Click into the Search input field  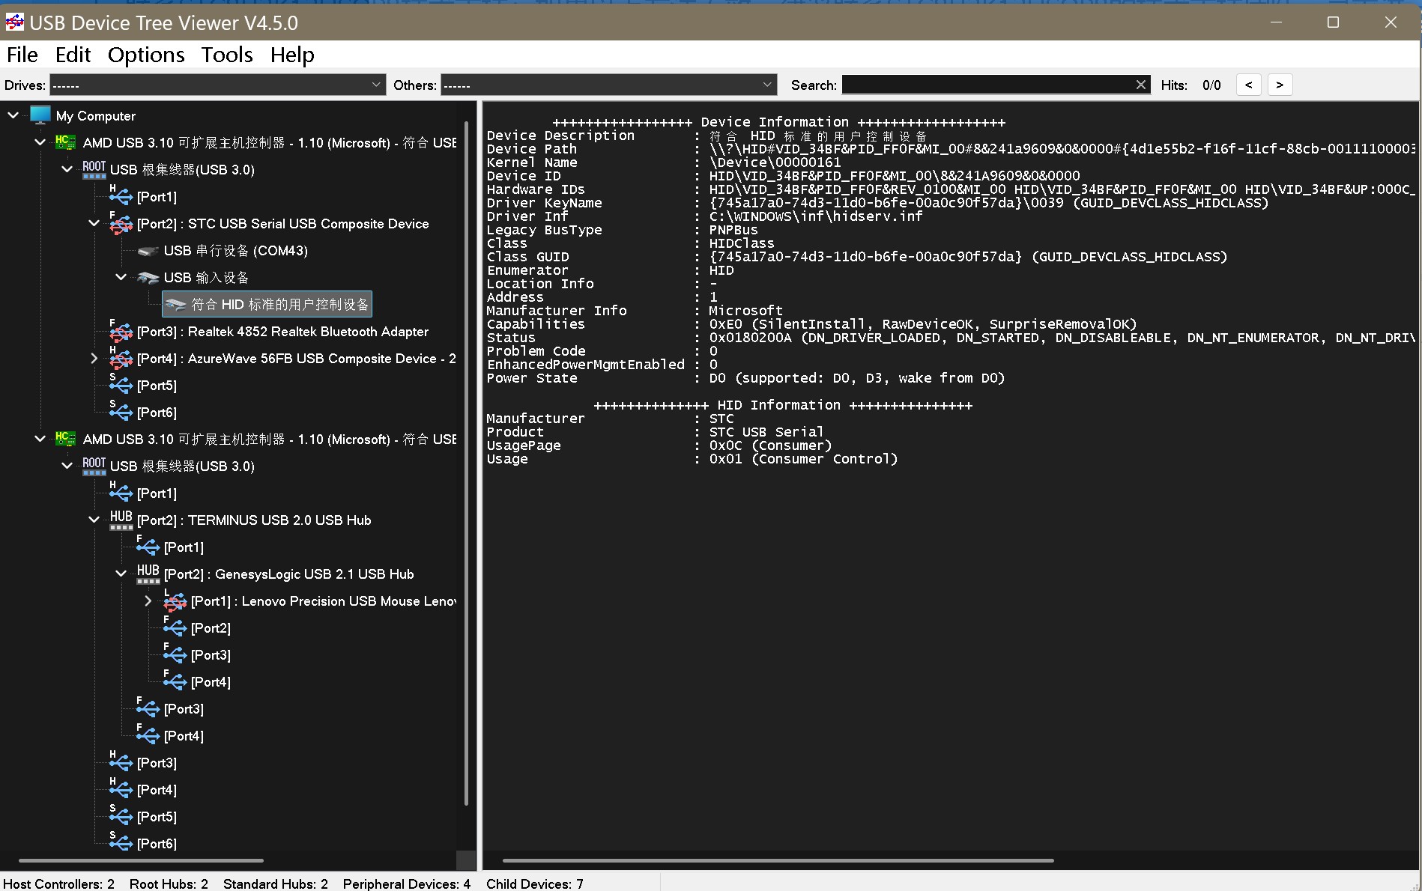tap(987, 85)
